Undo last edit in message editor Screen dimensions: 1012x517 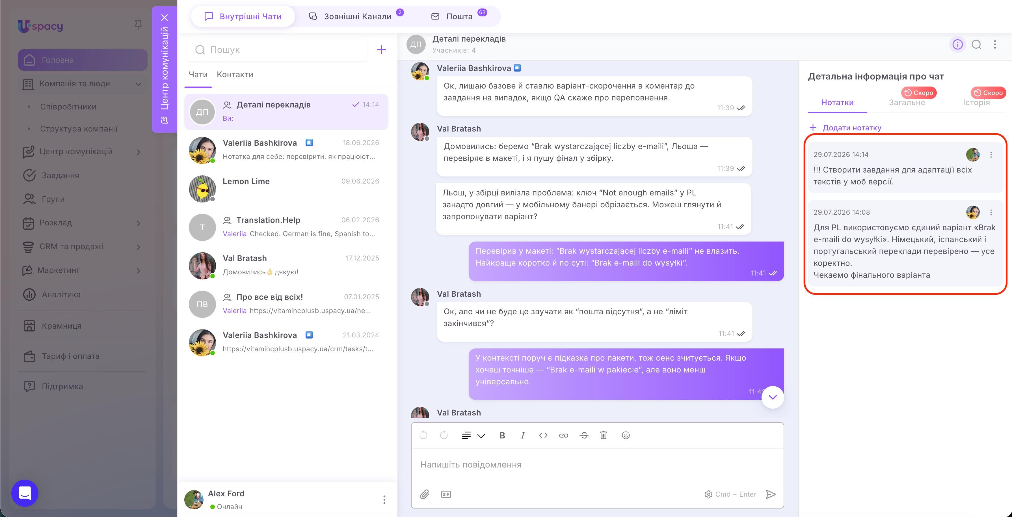[423, 435]
